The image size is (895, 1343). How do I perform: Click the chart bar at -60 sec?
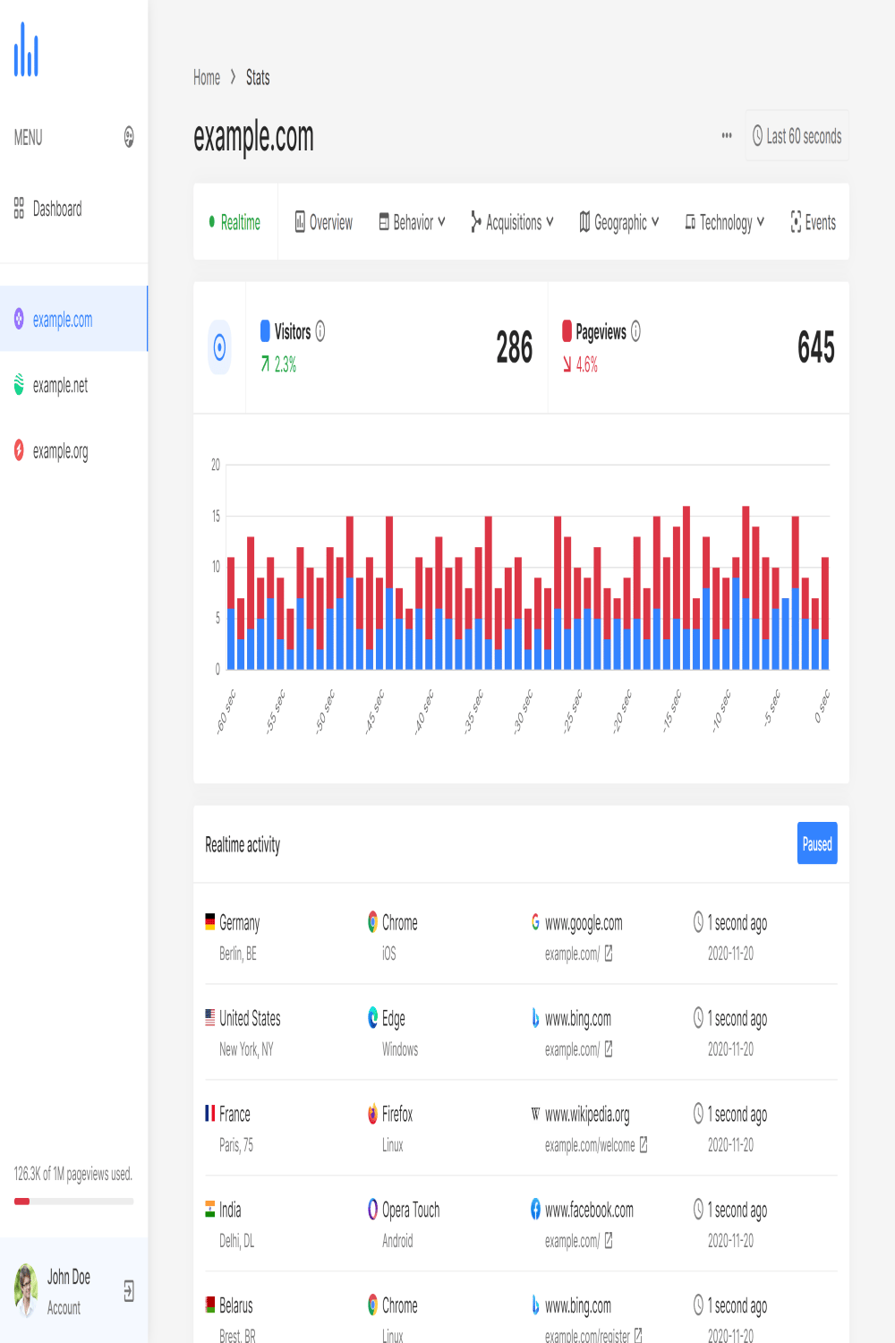click(x=231, y=613)
